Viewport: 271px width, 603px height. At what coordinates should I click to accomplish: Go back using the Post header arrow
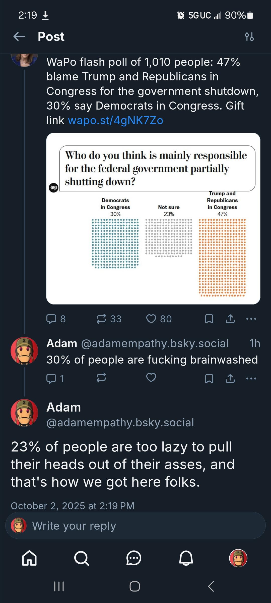tap(19, 36)
